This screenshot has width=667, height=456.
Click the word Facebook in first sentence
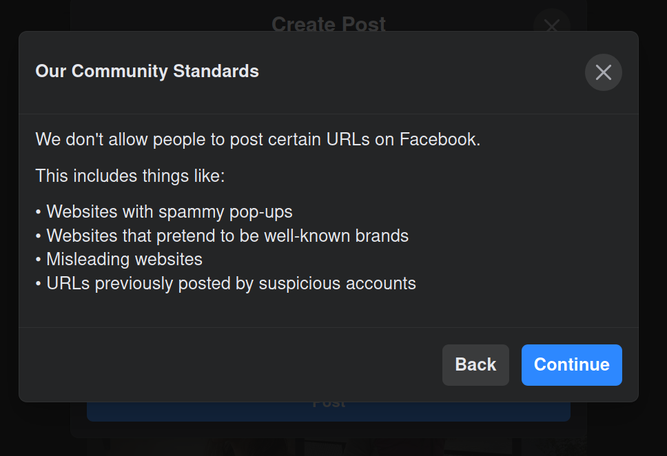coord(440,140)
